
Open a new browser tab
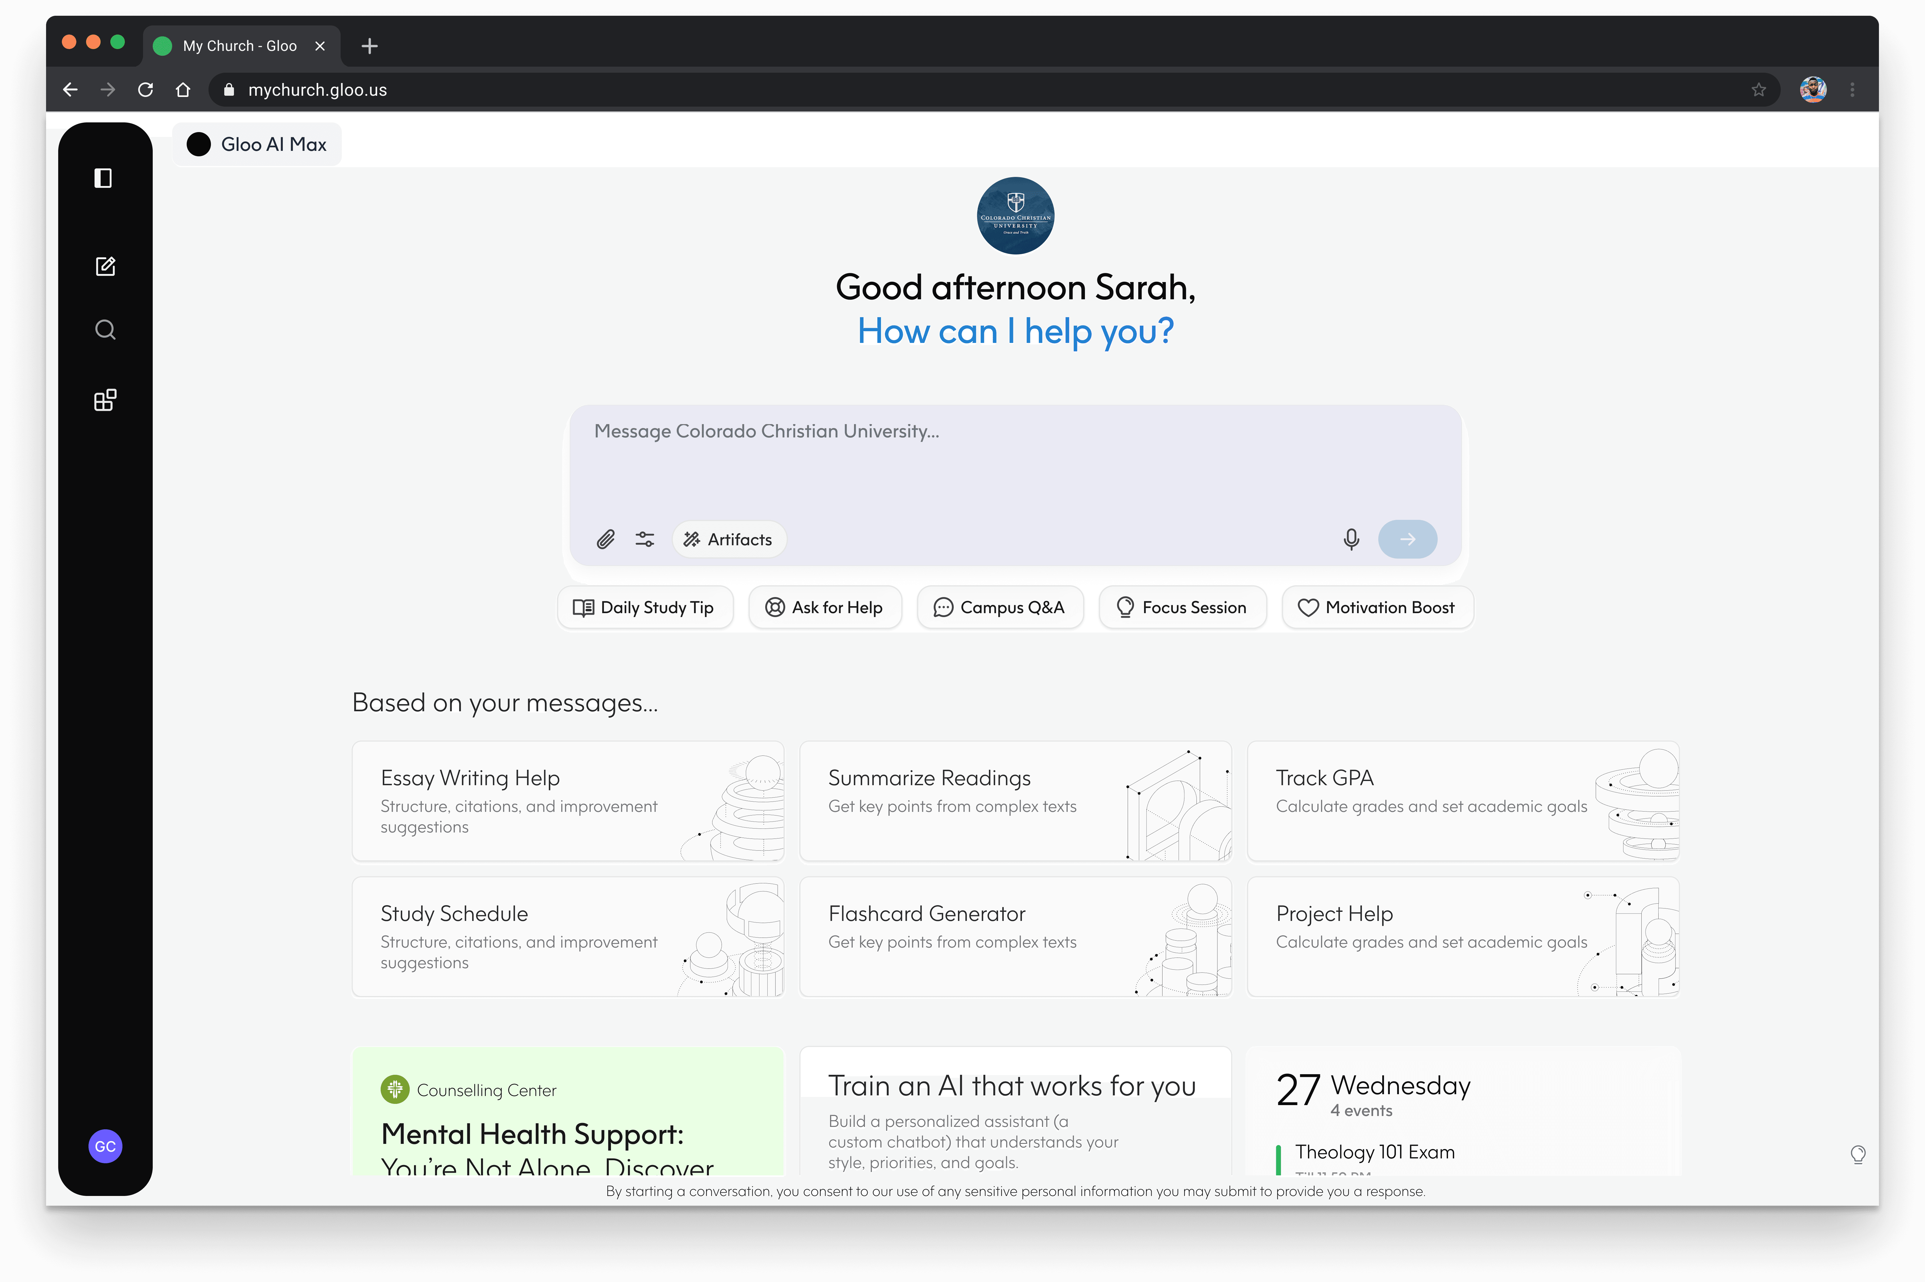tap(370, 46)
